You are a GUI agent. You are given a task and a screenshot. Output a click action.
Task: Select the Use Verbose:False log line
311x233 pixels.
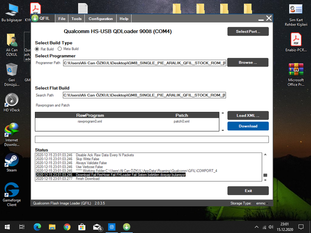pos(69,167)
